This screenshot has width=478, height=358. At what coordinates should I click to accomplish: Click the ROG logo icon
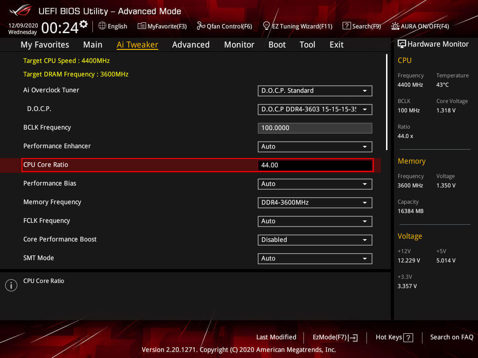[x=21, y=11]
